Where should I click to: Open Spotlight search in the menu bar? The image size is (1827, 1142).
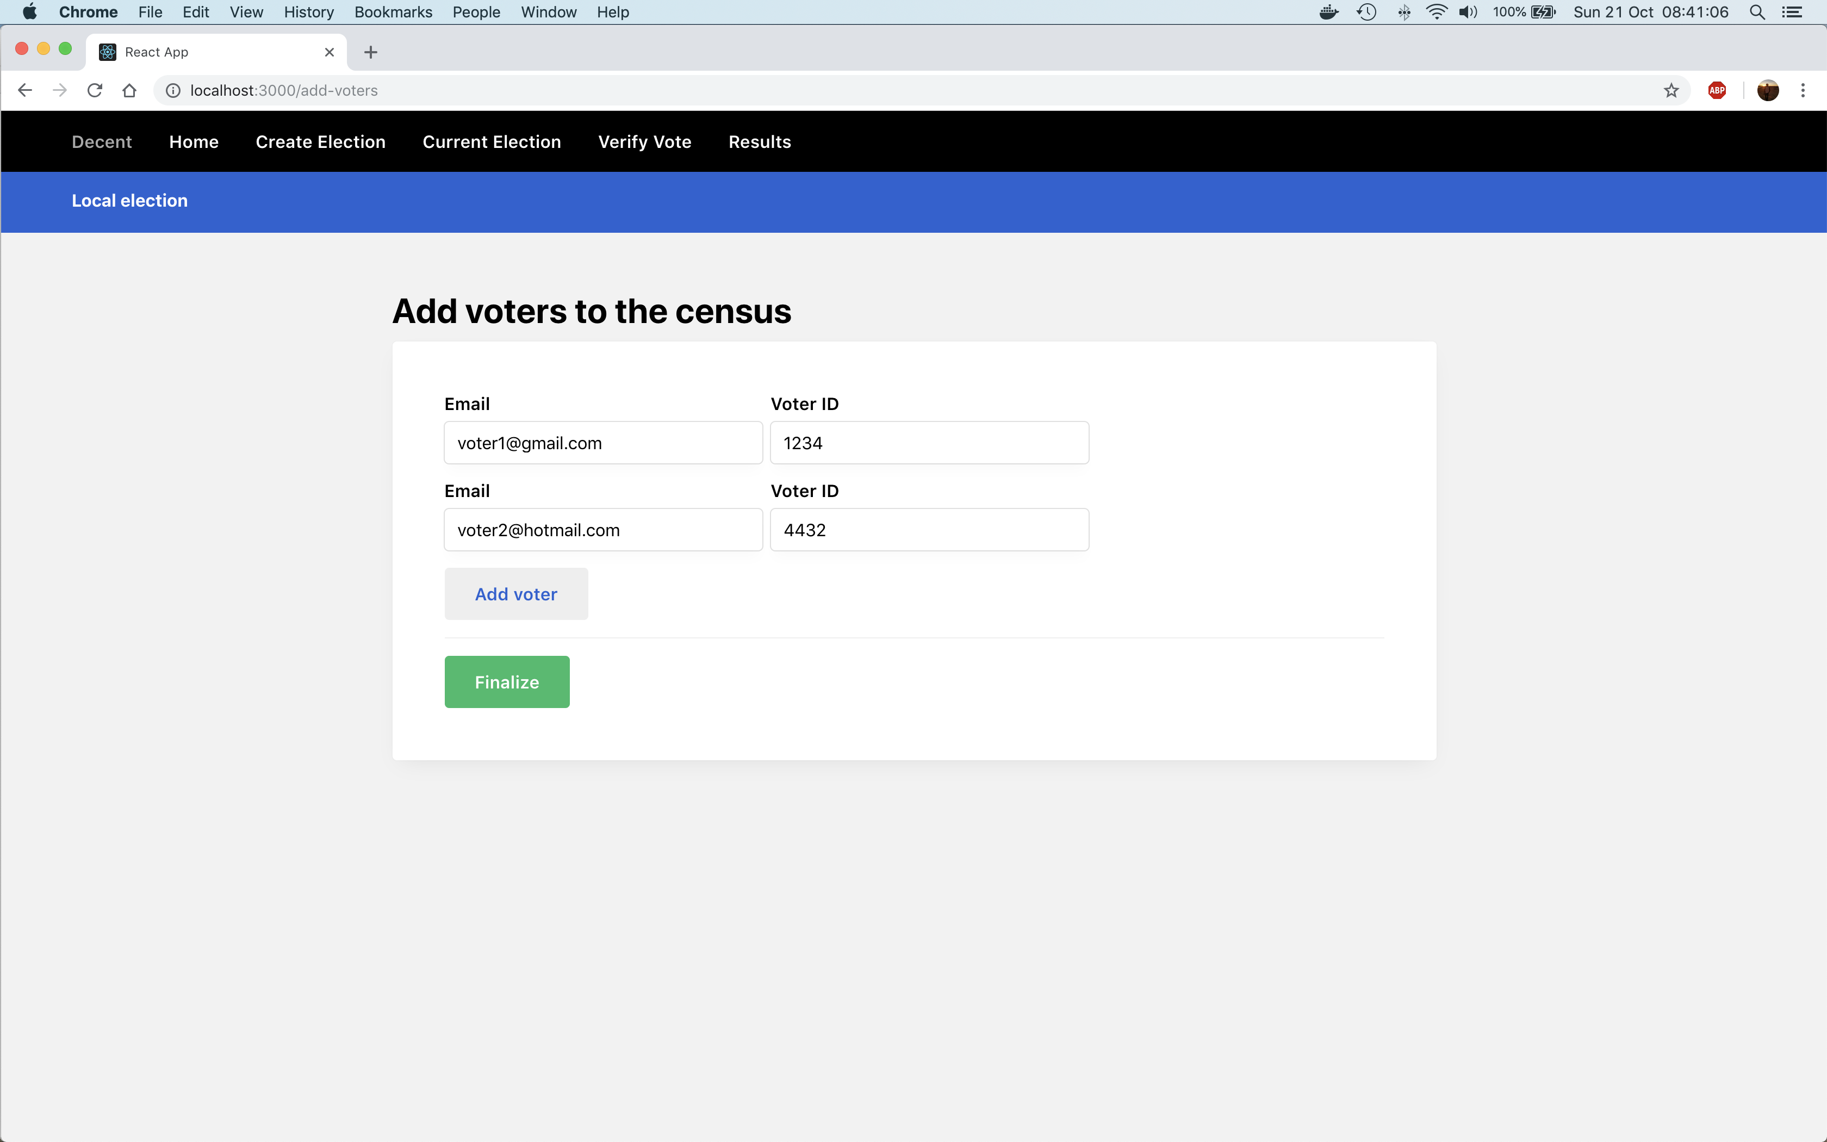click(1757, 12)
